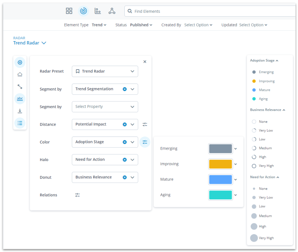Click the Mature color swatch
The image size is (298, 252).
220,180
